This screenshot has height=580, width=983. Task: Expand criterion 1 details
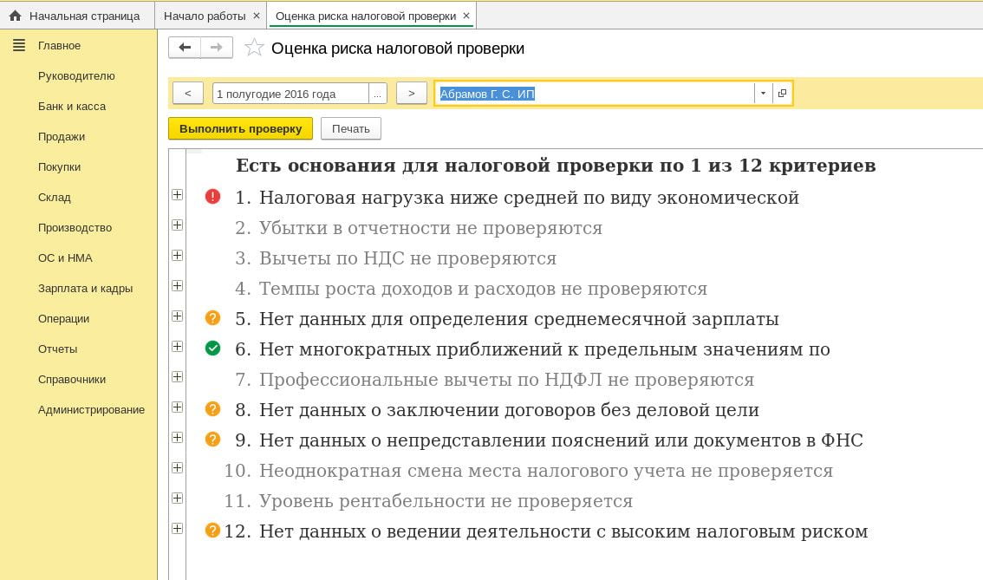[178, 195]
